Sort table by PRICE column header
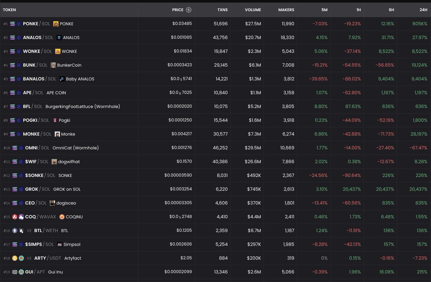431x282 pixels. (x=178, y=10)
